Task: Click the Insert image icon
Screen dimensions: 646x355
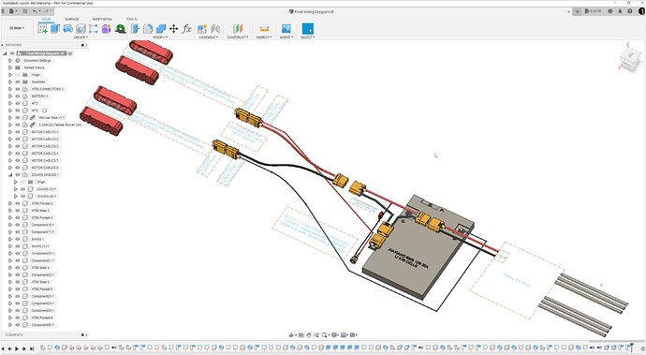Action: (286, 28)
